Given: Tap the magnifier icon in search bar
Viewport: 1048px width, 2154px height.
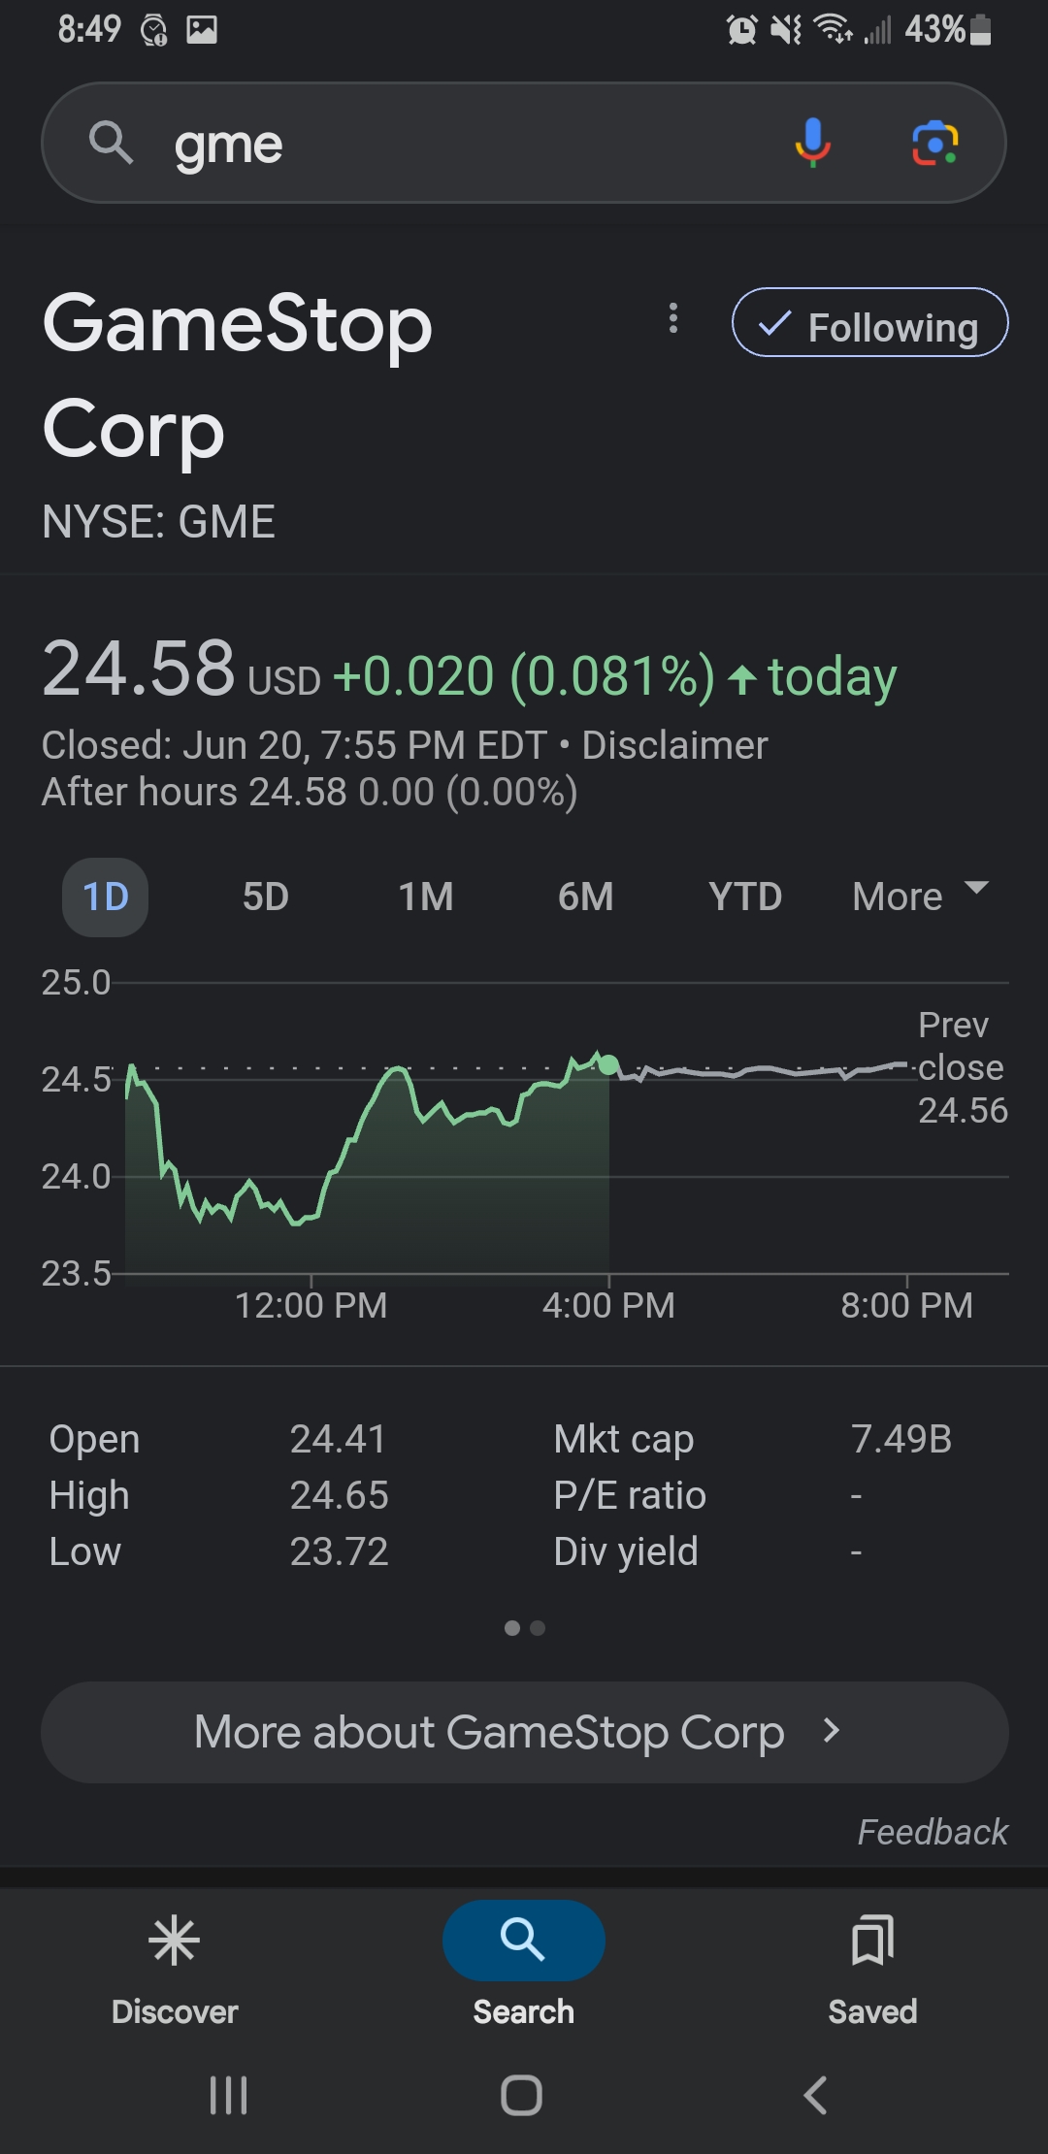Looking at the screenshot, I should (111, 143).
